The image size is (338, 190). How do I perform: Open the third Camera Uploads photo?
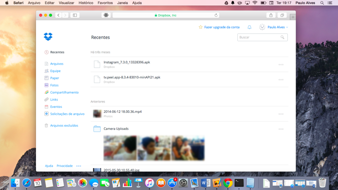pyautogui.click(x=188, y=148)
